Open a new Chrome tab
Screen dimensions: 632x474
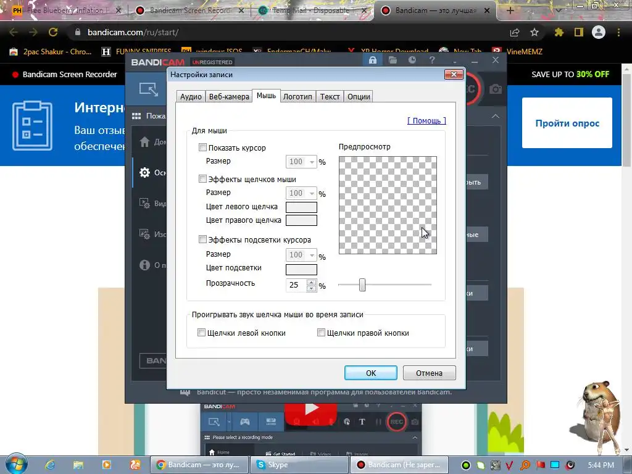(510, 10)
